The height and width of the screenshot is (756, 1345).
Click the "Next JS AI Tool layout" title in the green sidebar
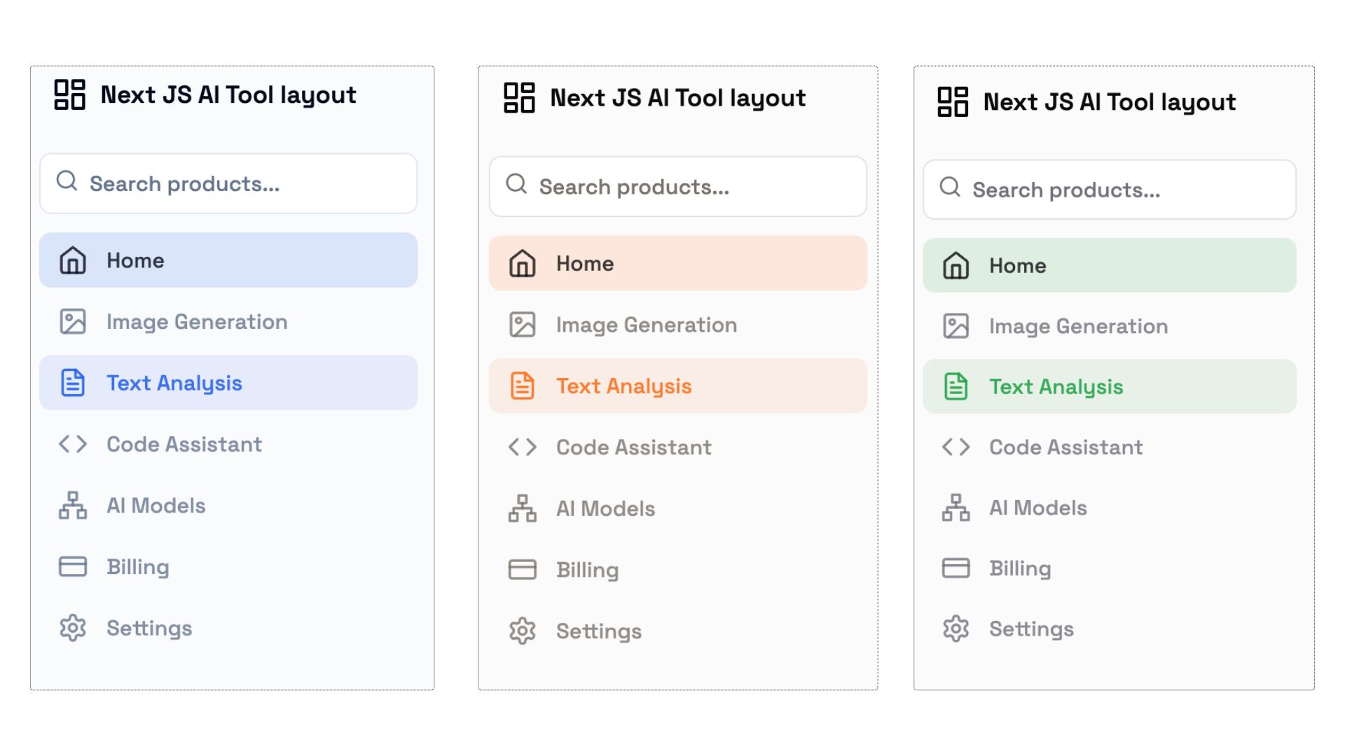point(1109,102)
